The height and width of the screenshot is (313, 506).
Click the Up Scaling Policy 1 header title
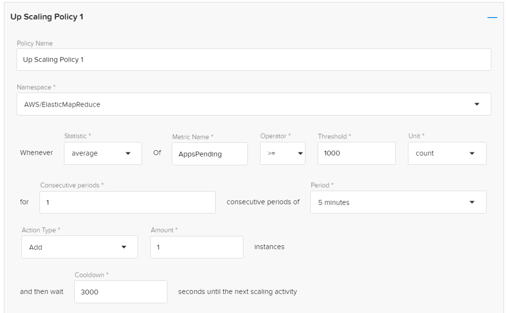click(47, 17)
